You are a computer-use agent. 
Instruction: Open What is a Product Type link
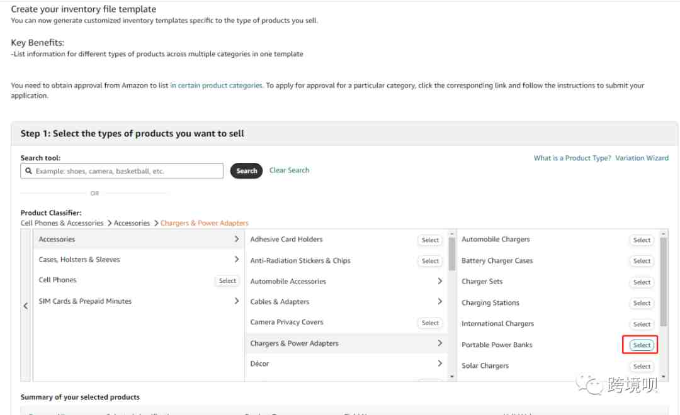[x=572, y=158]
